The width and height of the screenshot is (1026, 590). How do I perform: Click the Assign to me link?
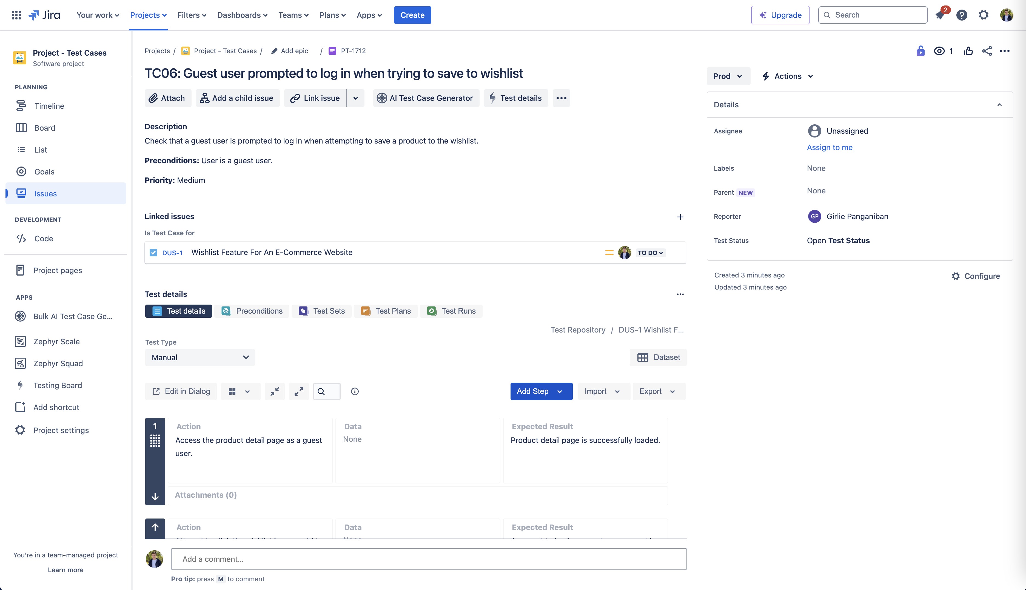pyautogui.click(x=830, y=147)
